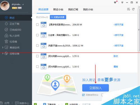Click the LV14 level badge
Screen dimensions: 140x105
pyautogui.click(x=14, y=8)
